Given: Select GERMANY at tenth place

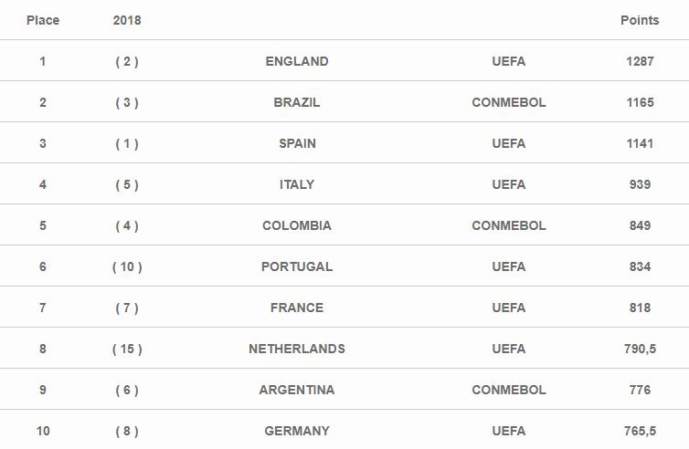Looking at the screenshot, I should point(297,431).
